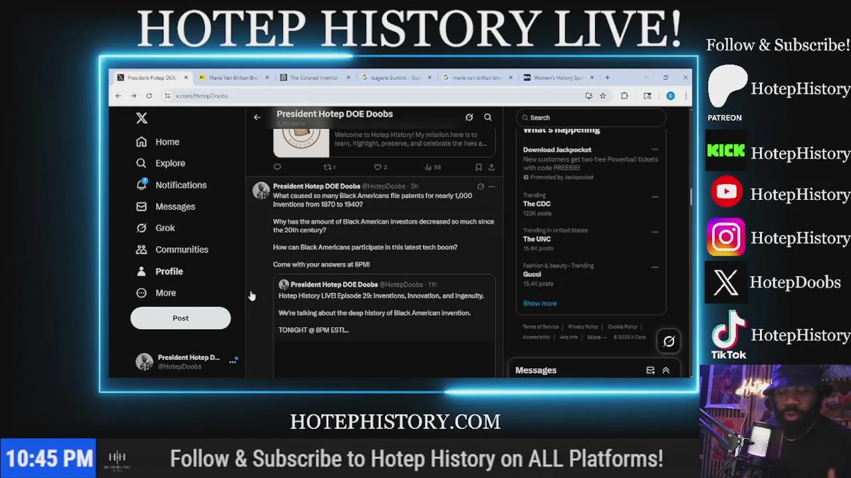Viewport: 851px width, 478px height.
Task: Open Profile in X sidebar
Action: point(160,272)
